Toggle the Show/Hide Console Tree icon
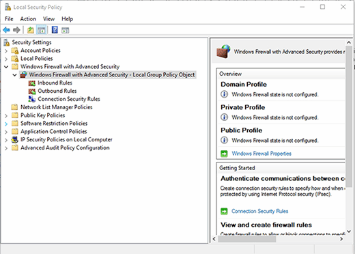This screenshot has width=355, height=254. point(42,30)
